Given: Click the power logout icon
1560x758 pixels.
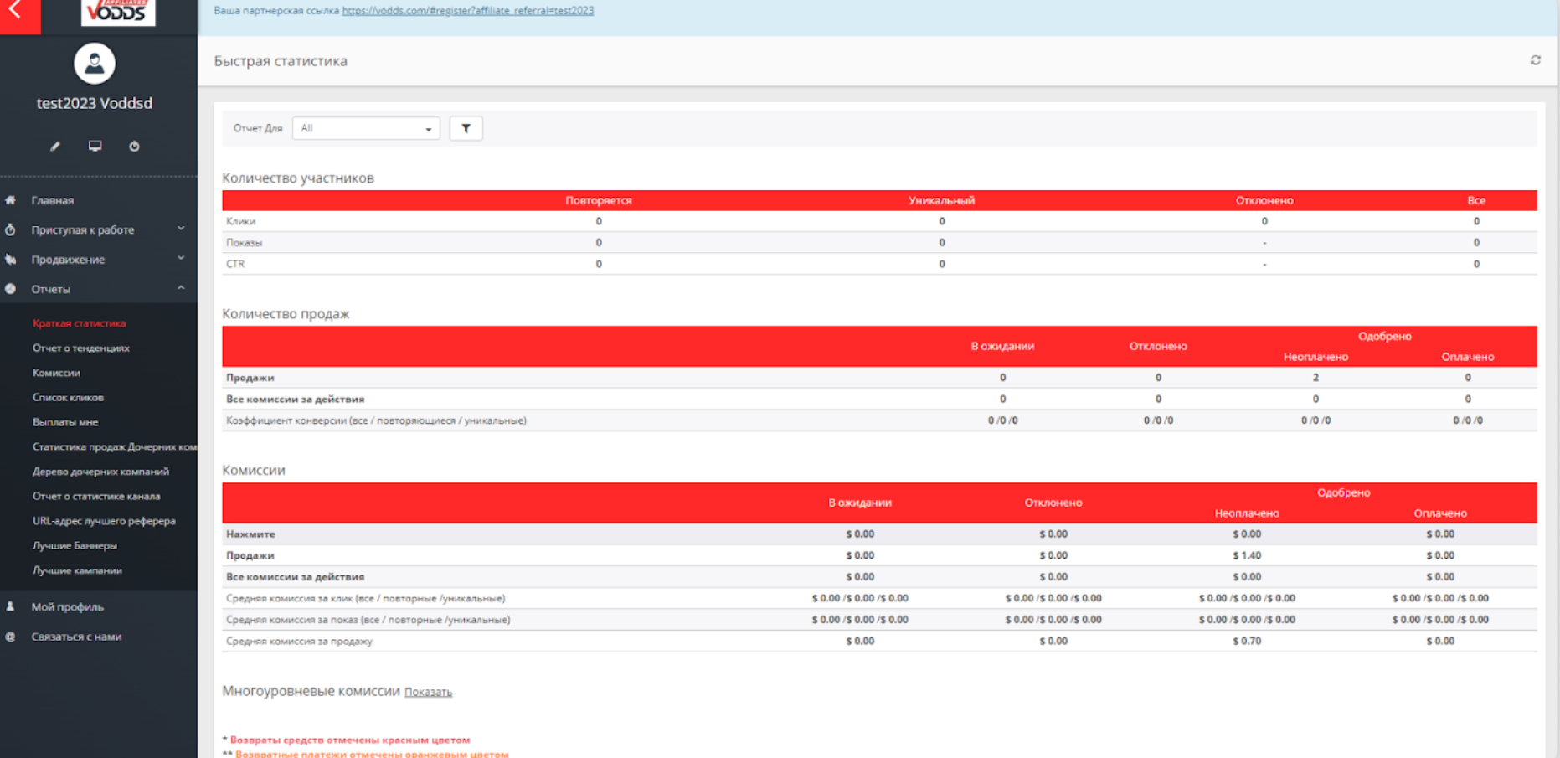Looking at the screenshot, I should [134, 147].
